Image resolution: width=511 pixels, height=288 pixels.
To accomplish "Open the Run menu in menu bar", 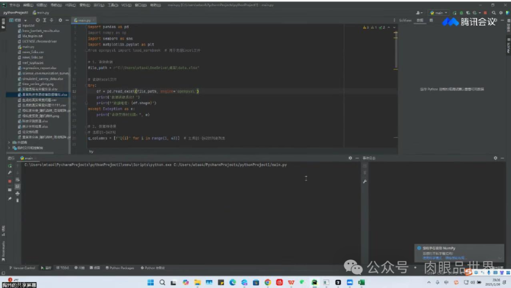I will coord(99,5).
